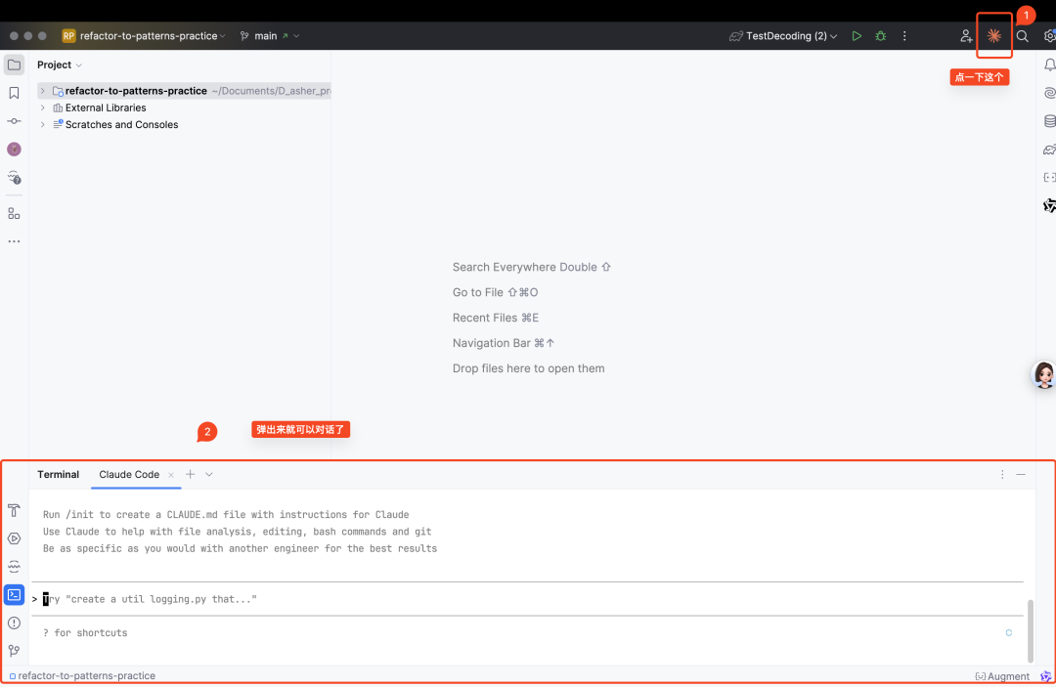Screen dimensions: 1056x687
Task: Open the TestDecoding (2) run configuration dropdown
Action: pos(783,36)
